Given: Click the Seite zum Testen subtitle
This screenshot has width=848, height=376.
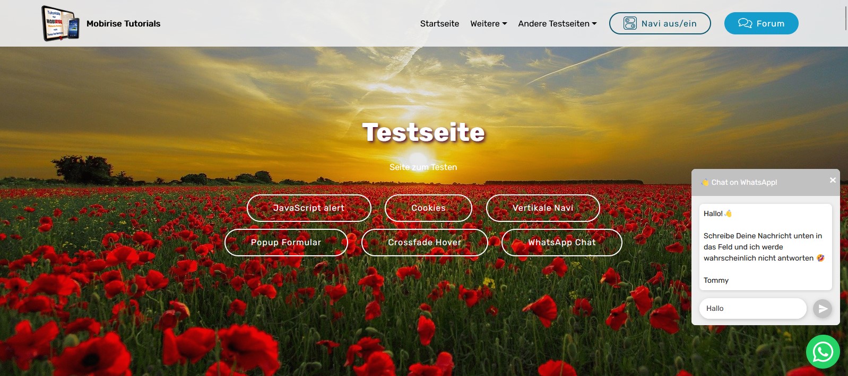Looking at the screenshot, I should coord(423,167).
